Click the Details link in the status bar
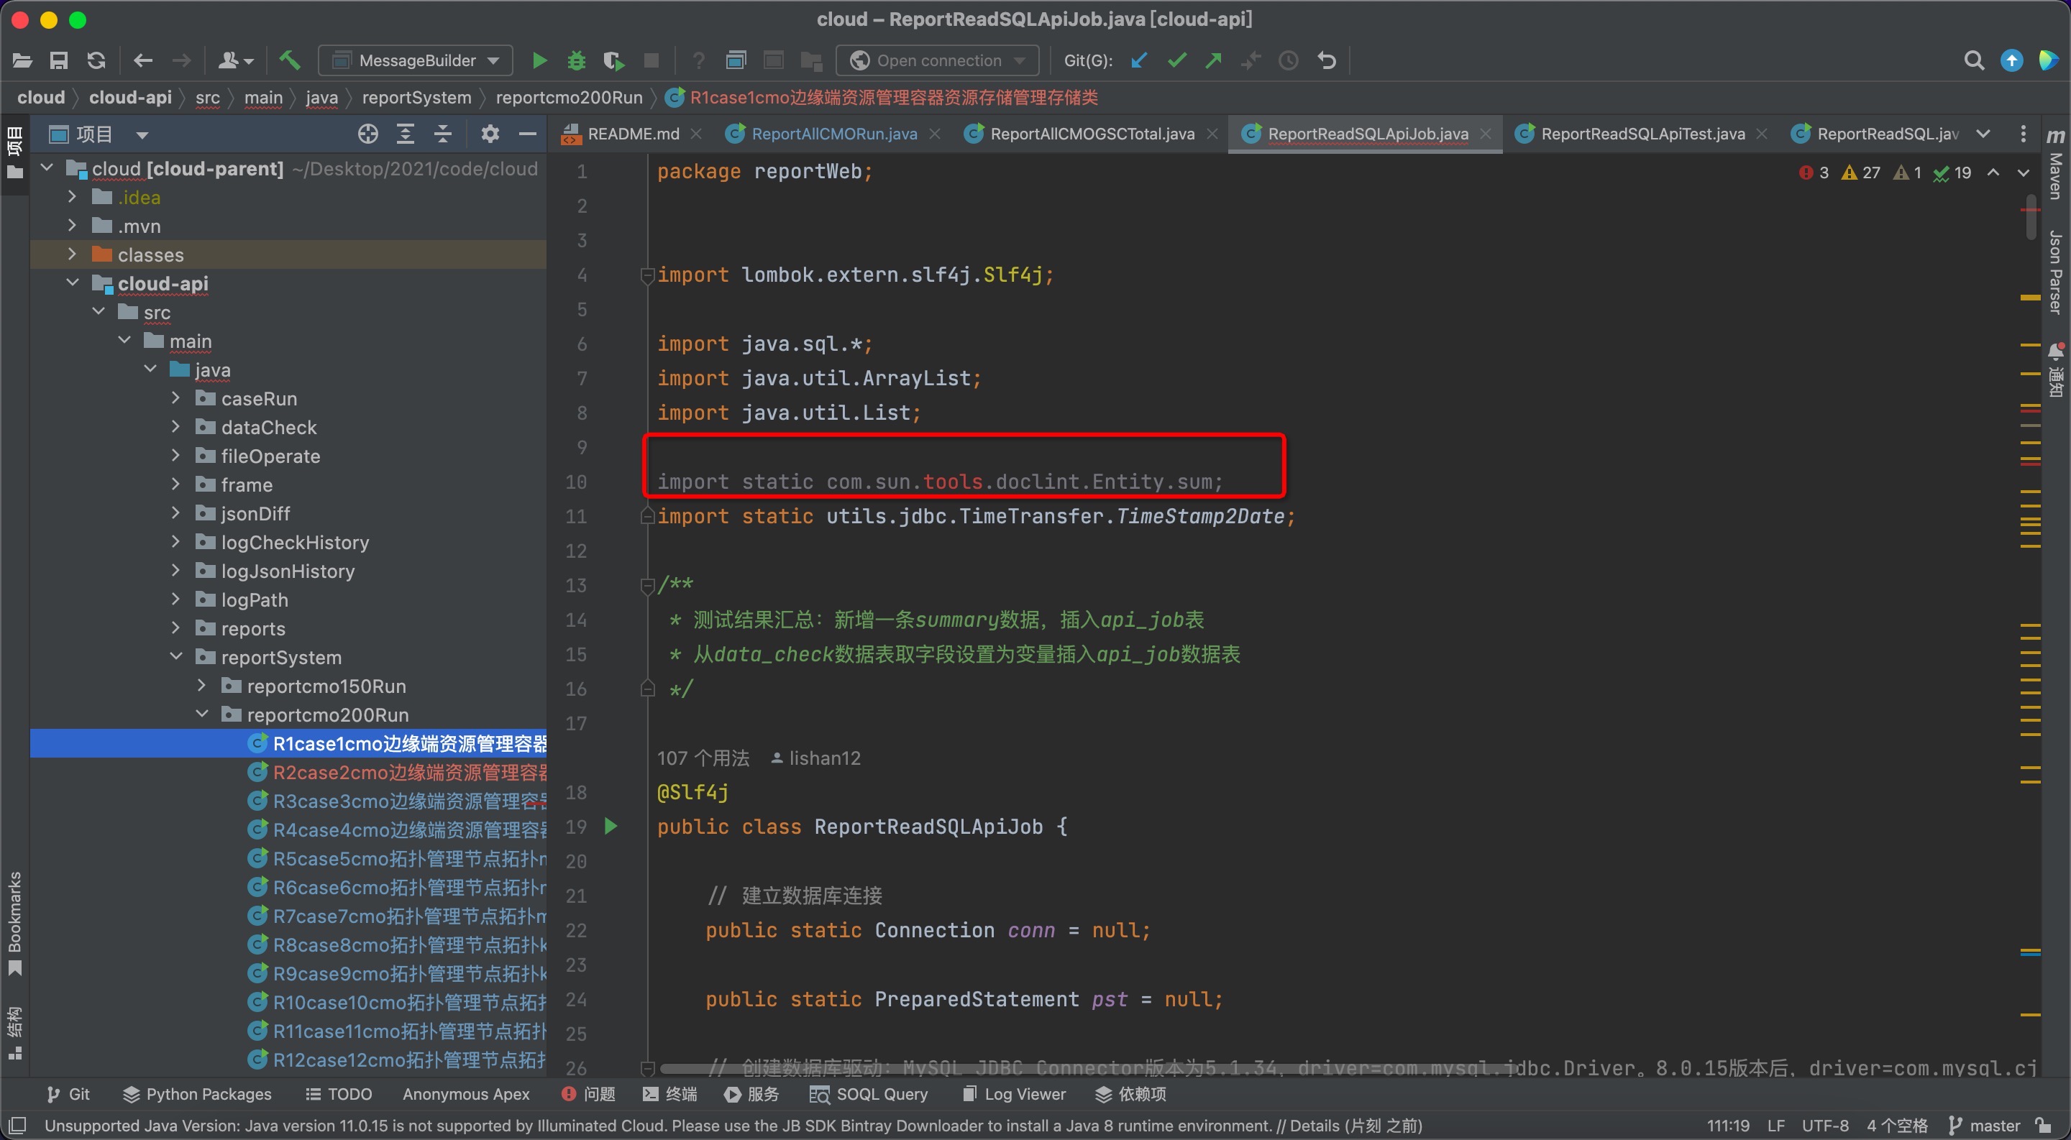This screenshot has width=2071, height=1140. [1314, 1125]
